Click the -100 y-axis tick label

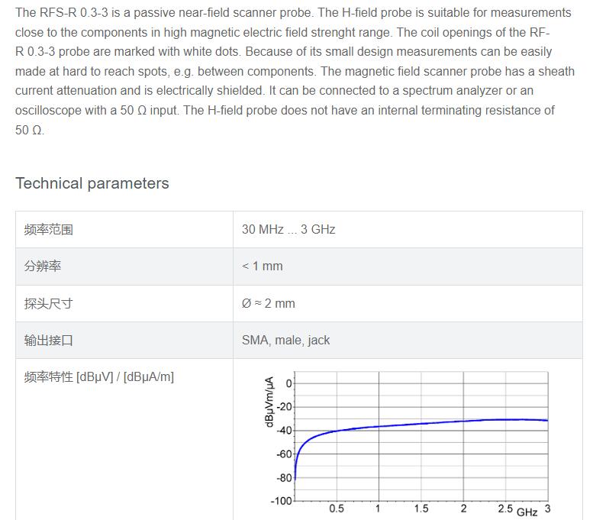[x=282, y=501]
